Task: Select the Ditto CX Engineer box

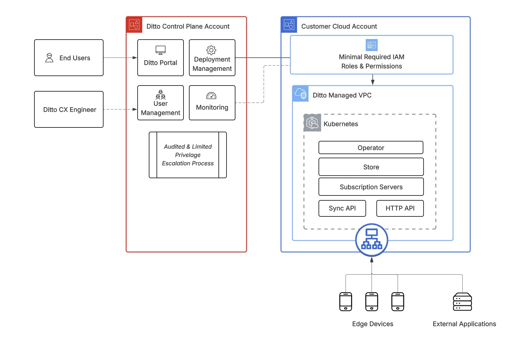Action: point(69,109)
